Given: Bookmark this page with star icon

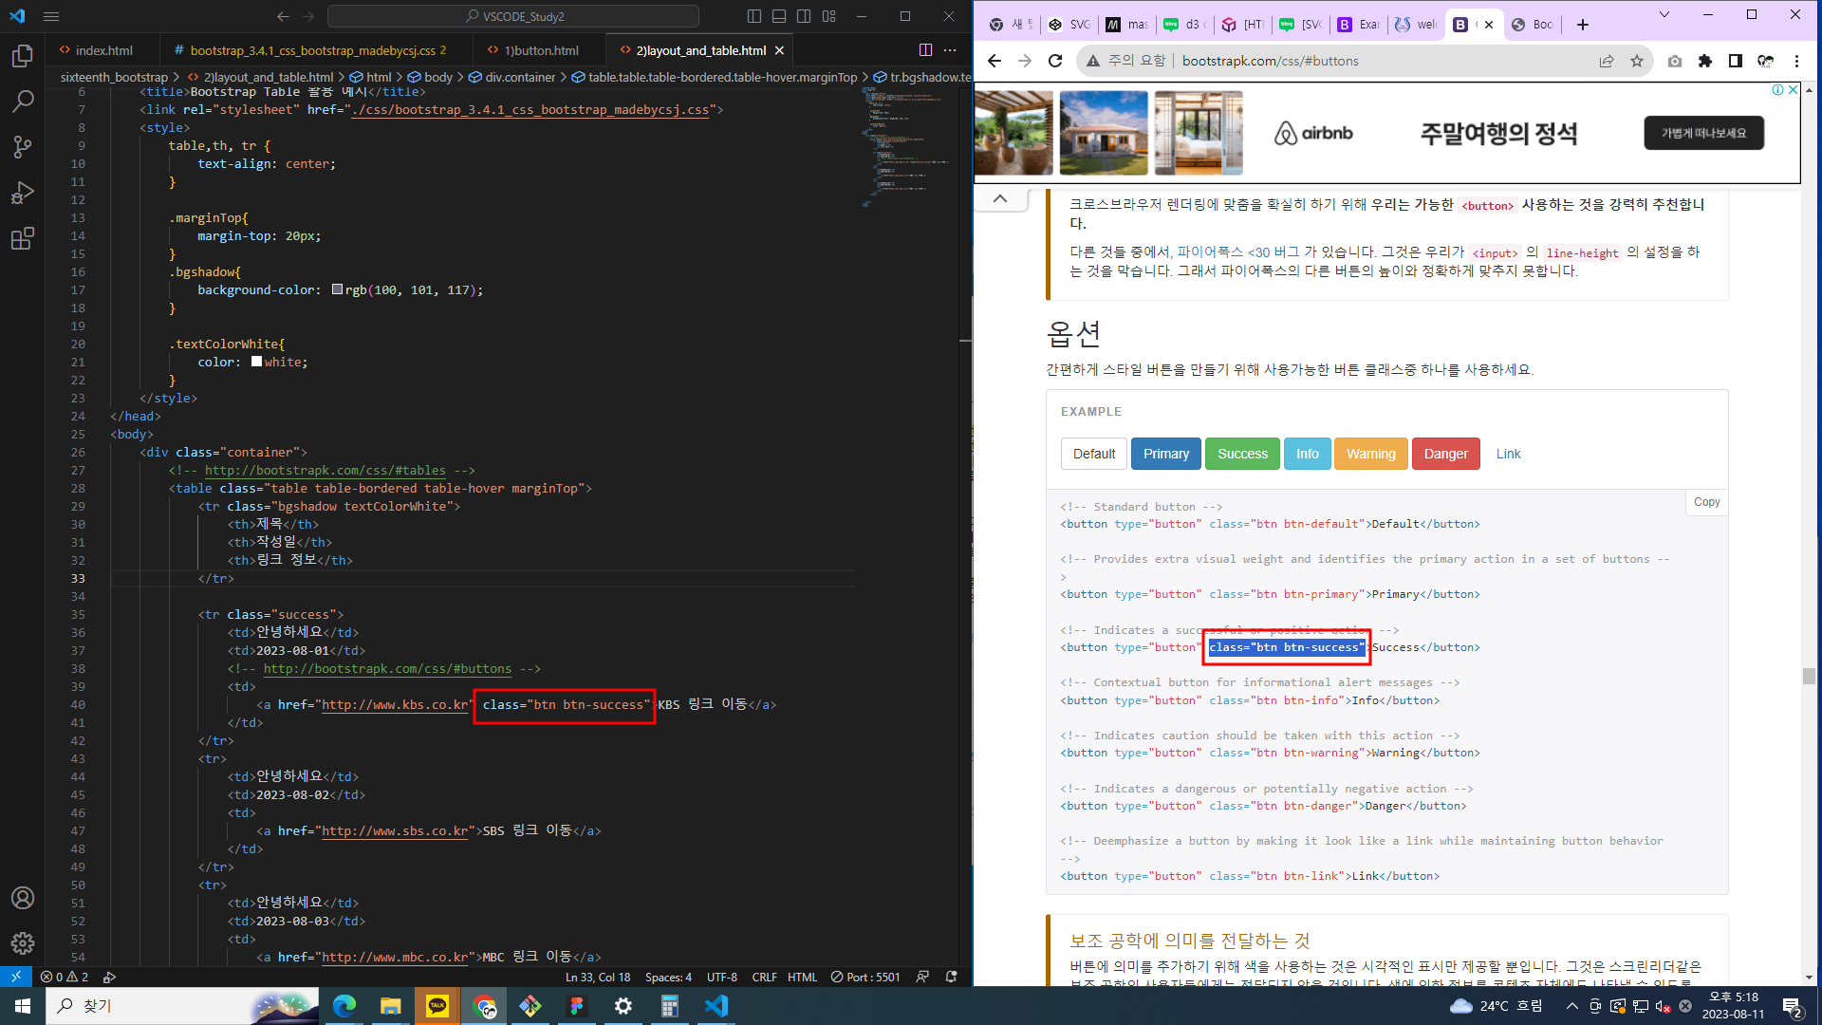Looking at the screenshot, I should point(1637,61).
